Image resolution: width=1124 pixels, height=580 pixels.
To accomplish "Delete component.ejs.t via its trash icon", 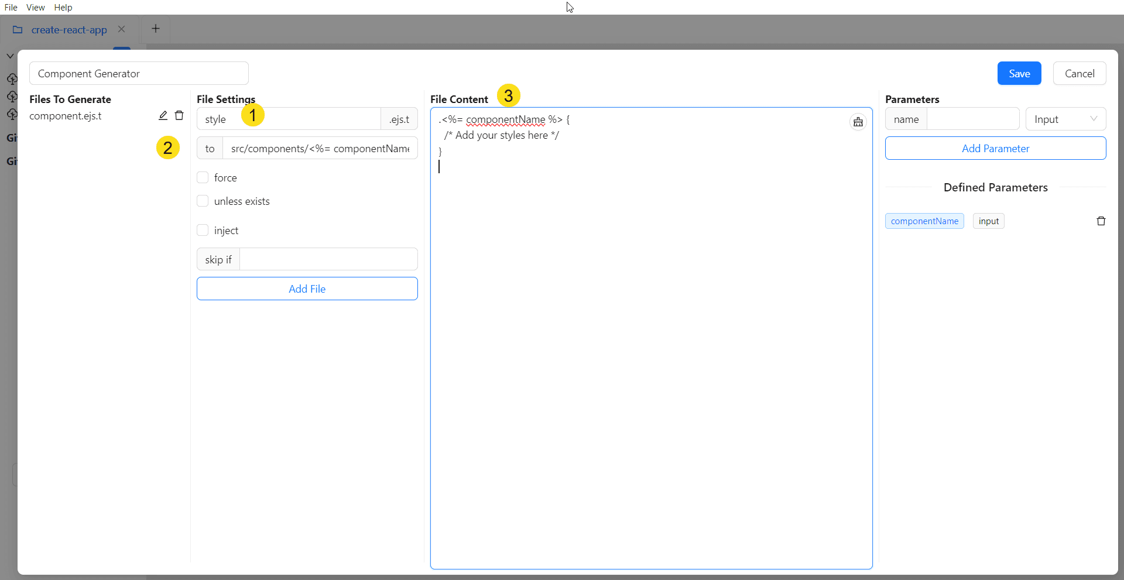I will (x=180, y=115).
